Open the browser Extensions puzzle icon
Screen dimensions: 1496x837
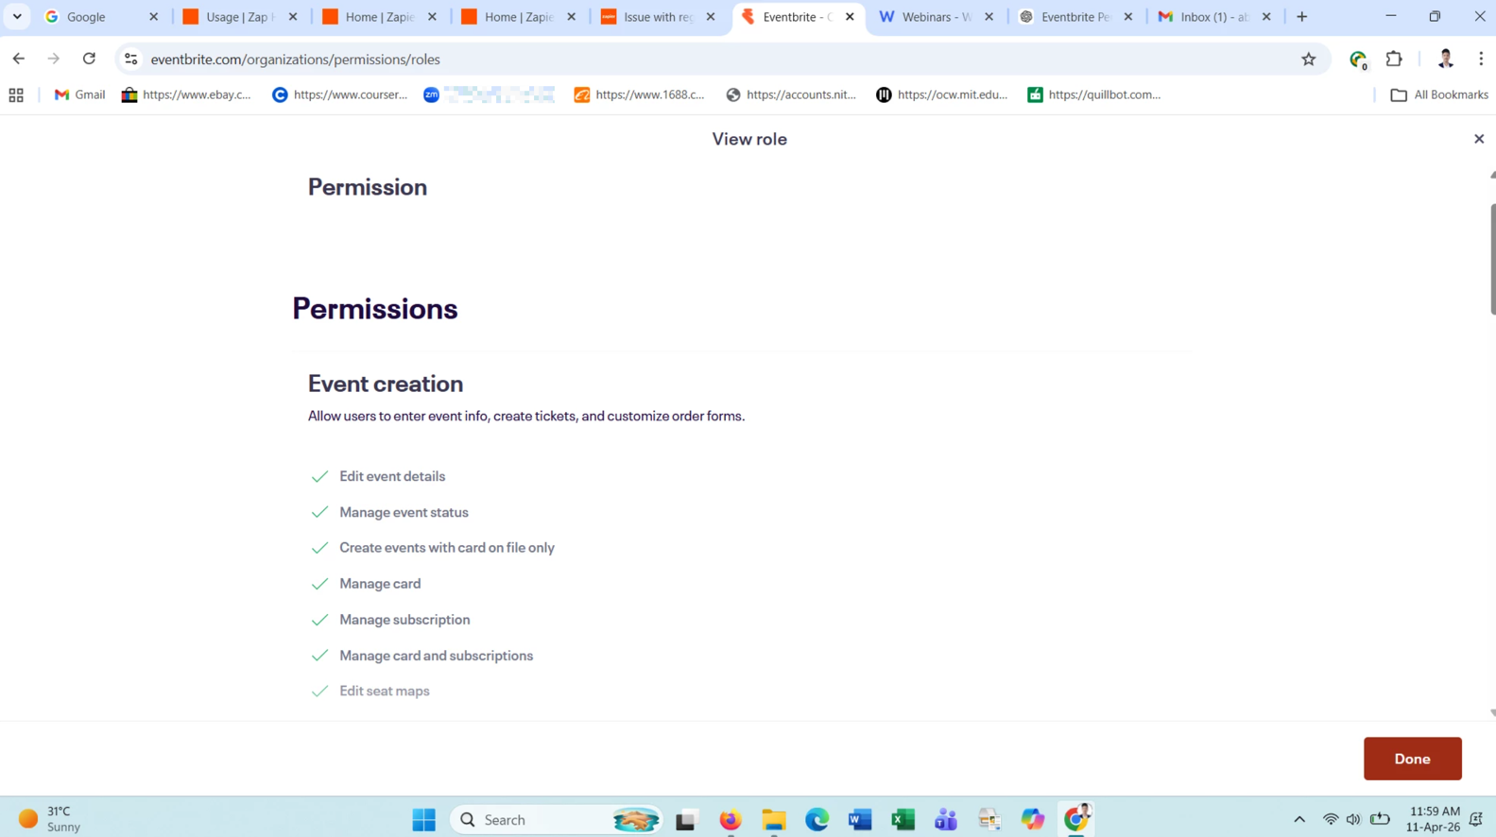[x=1394, y=60]
